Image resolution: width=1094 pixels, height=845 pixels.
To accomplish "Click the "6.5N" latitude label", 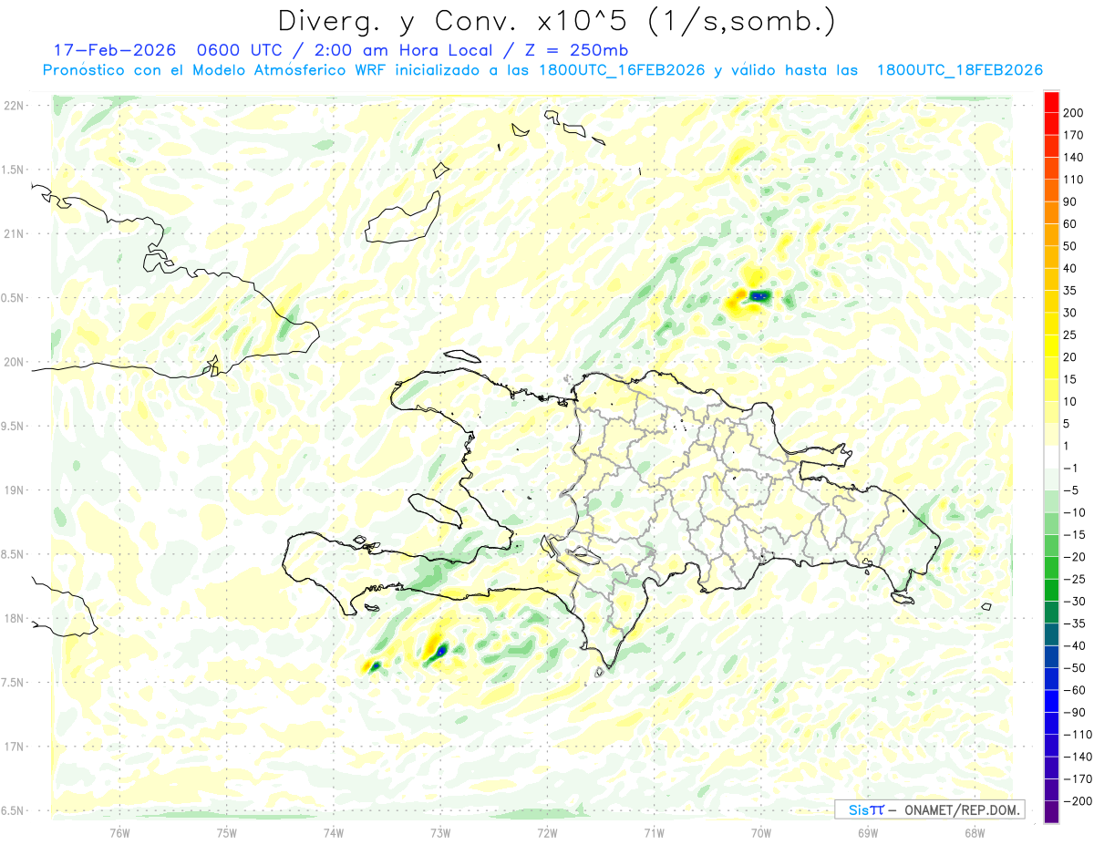I will pyautogui.click(x=14, y=810).
